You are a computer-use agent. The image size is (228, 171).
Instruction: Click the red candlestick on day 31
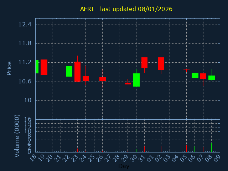144,63
